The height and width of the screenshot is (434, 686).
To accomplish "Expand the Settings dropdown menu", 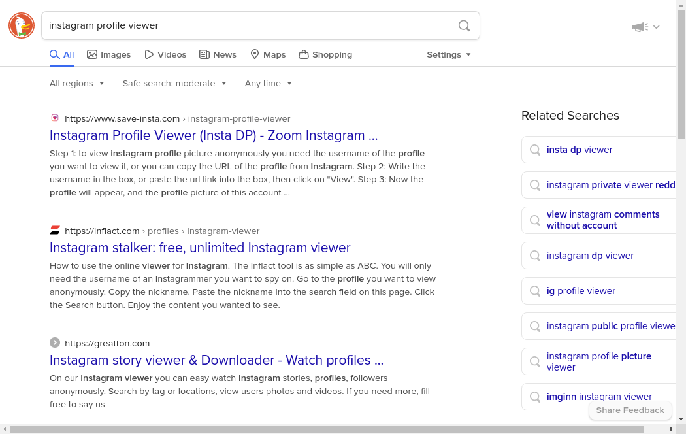I will tap(449, 54).
